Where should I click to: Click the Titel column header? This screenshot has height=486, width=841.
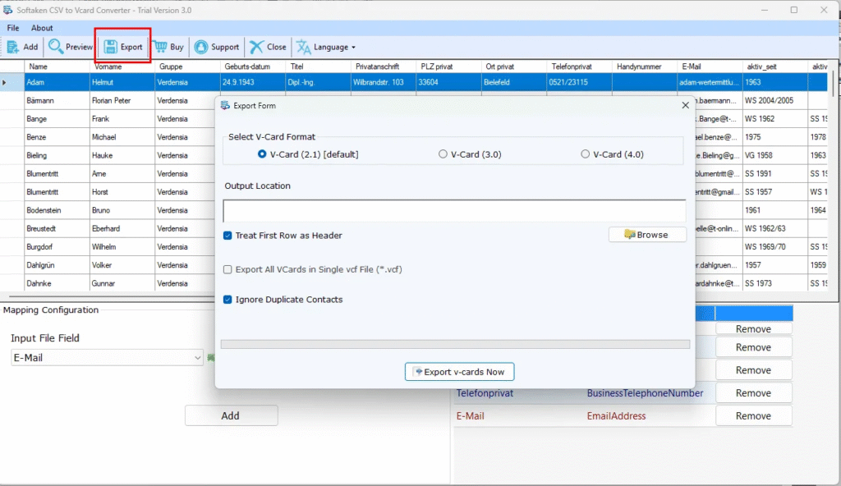319,66
